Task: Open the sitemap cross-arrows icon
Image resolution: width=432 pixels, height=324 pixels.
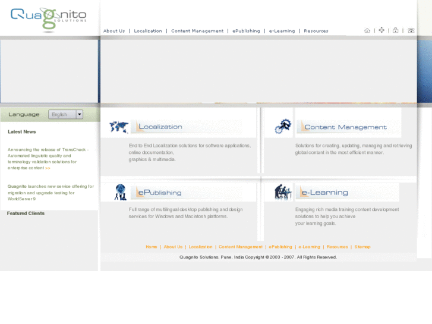Action: point(381,30)
